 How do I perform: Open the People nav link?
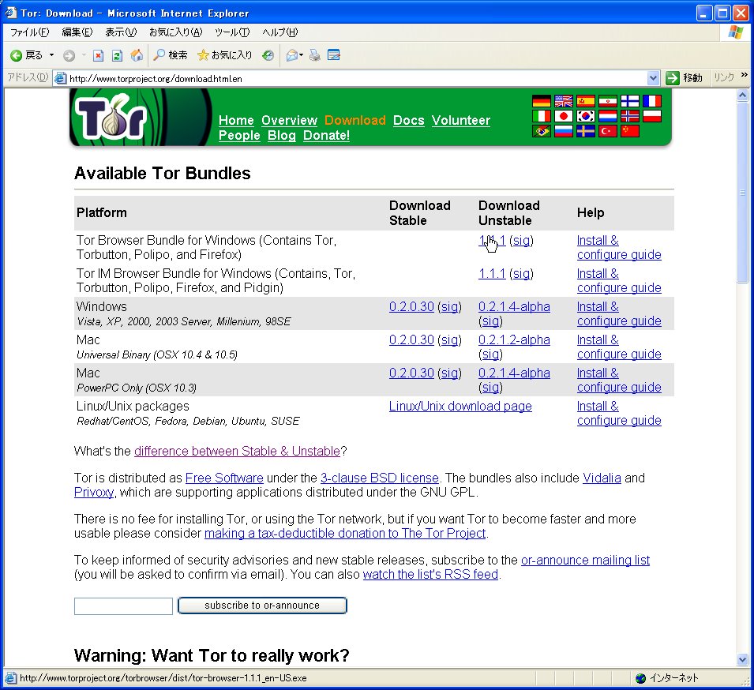239,135
